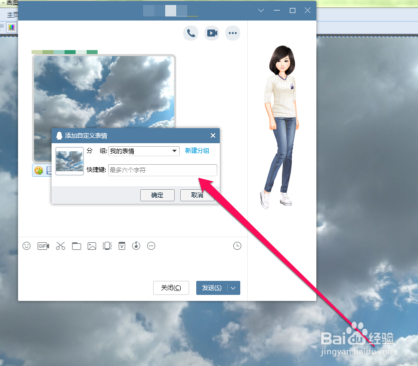
Task: Click the music share icon
Action: pos(136,246)
